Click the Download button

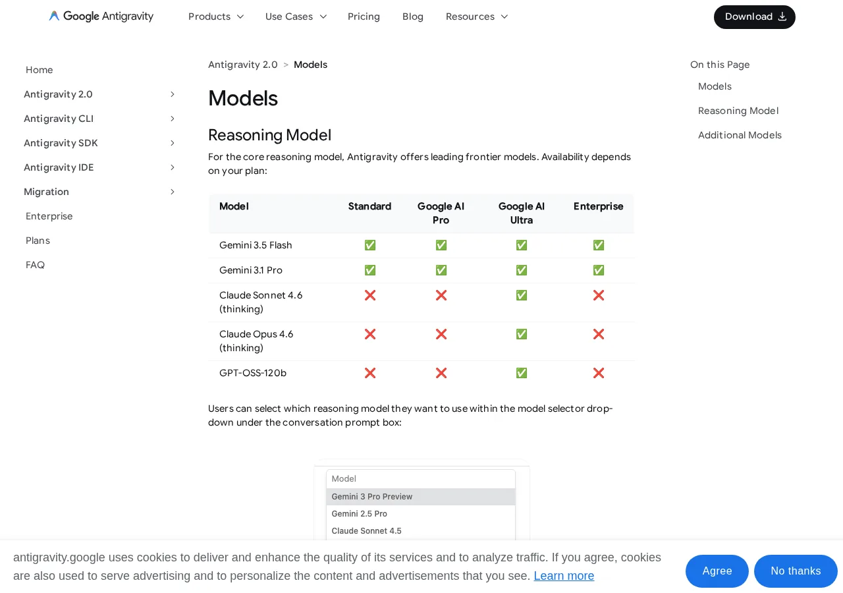[755, 17]
